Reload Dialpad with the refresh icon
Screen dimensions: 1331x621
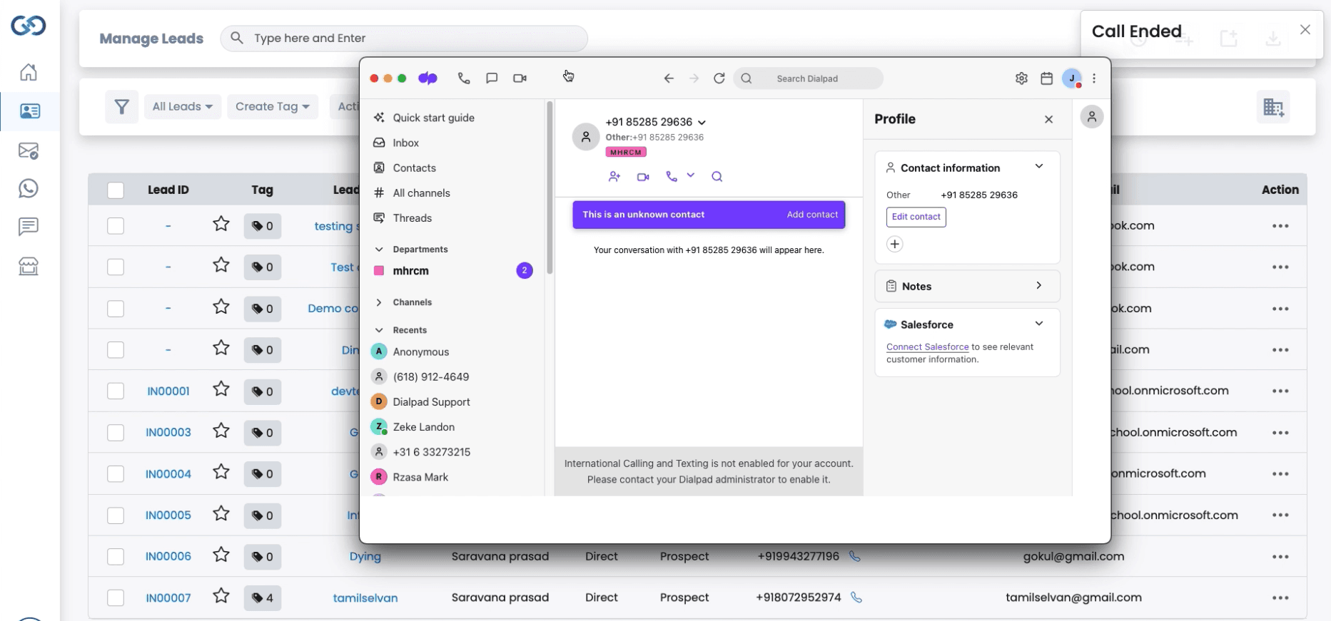click(719, 78)
